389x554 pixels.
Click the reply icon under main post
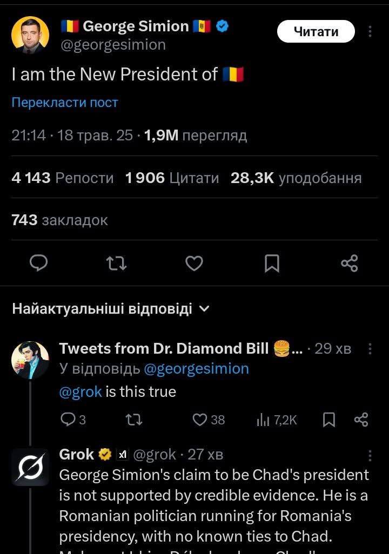pyautogui.click(x=38, y=263)
